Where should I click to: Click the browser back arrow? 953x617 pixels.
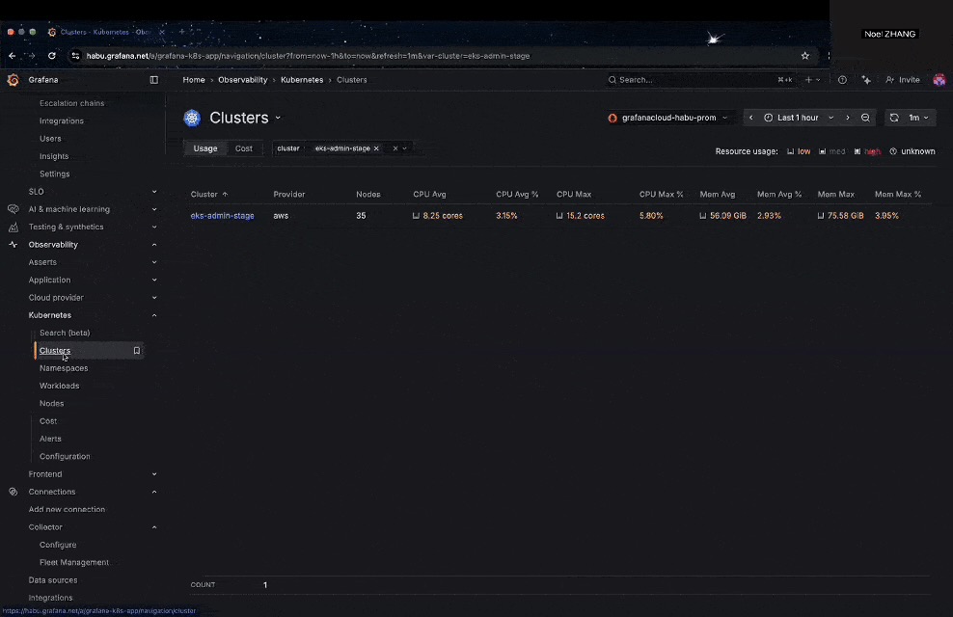click(13, 55)
